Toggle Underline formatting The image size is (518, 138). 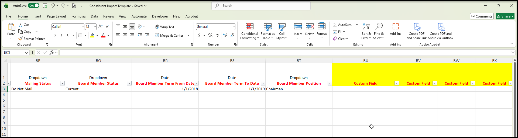pyautogui.click(x=68, y=35)
